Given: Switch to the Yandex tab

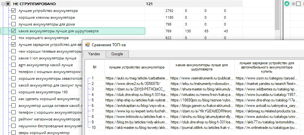Looking at the screenshot, I should 94,54.
